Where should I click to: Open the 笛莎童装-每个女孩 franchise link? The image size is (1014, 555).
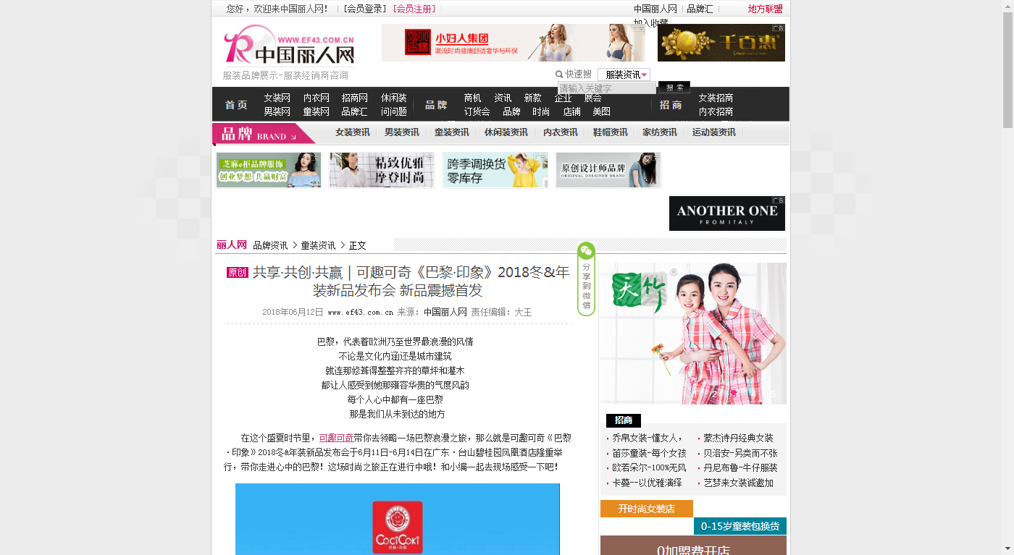click(649, 453)
